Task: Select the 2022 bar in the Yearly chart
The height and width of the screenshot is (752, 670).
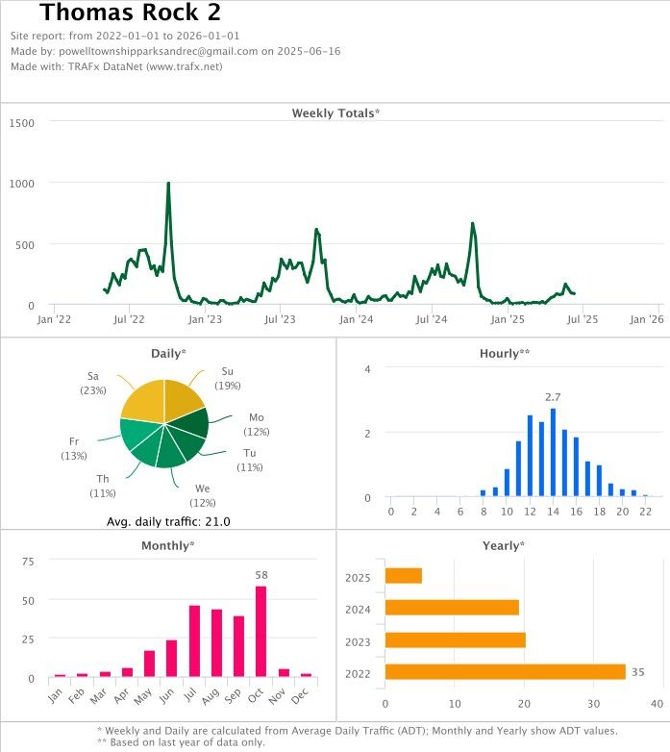Action: click(505, 671)
